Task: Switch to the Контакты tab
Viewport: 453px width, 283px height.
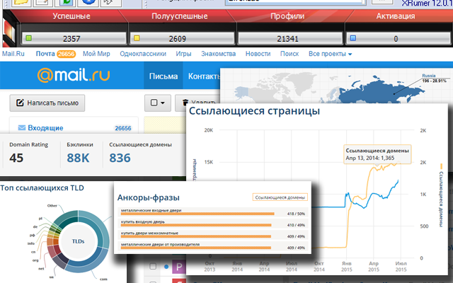Action: [203, 76]
